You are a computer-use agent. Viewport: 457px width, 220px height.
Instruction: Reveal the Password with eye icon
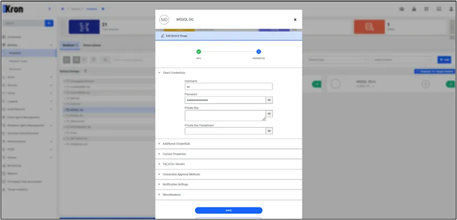[269, 100]
